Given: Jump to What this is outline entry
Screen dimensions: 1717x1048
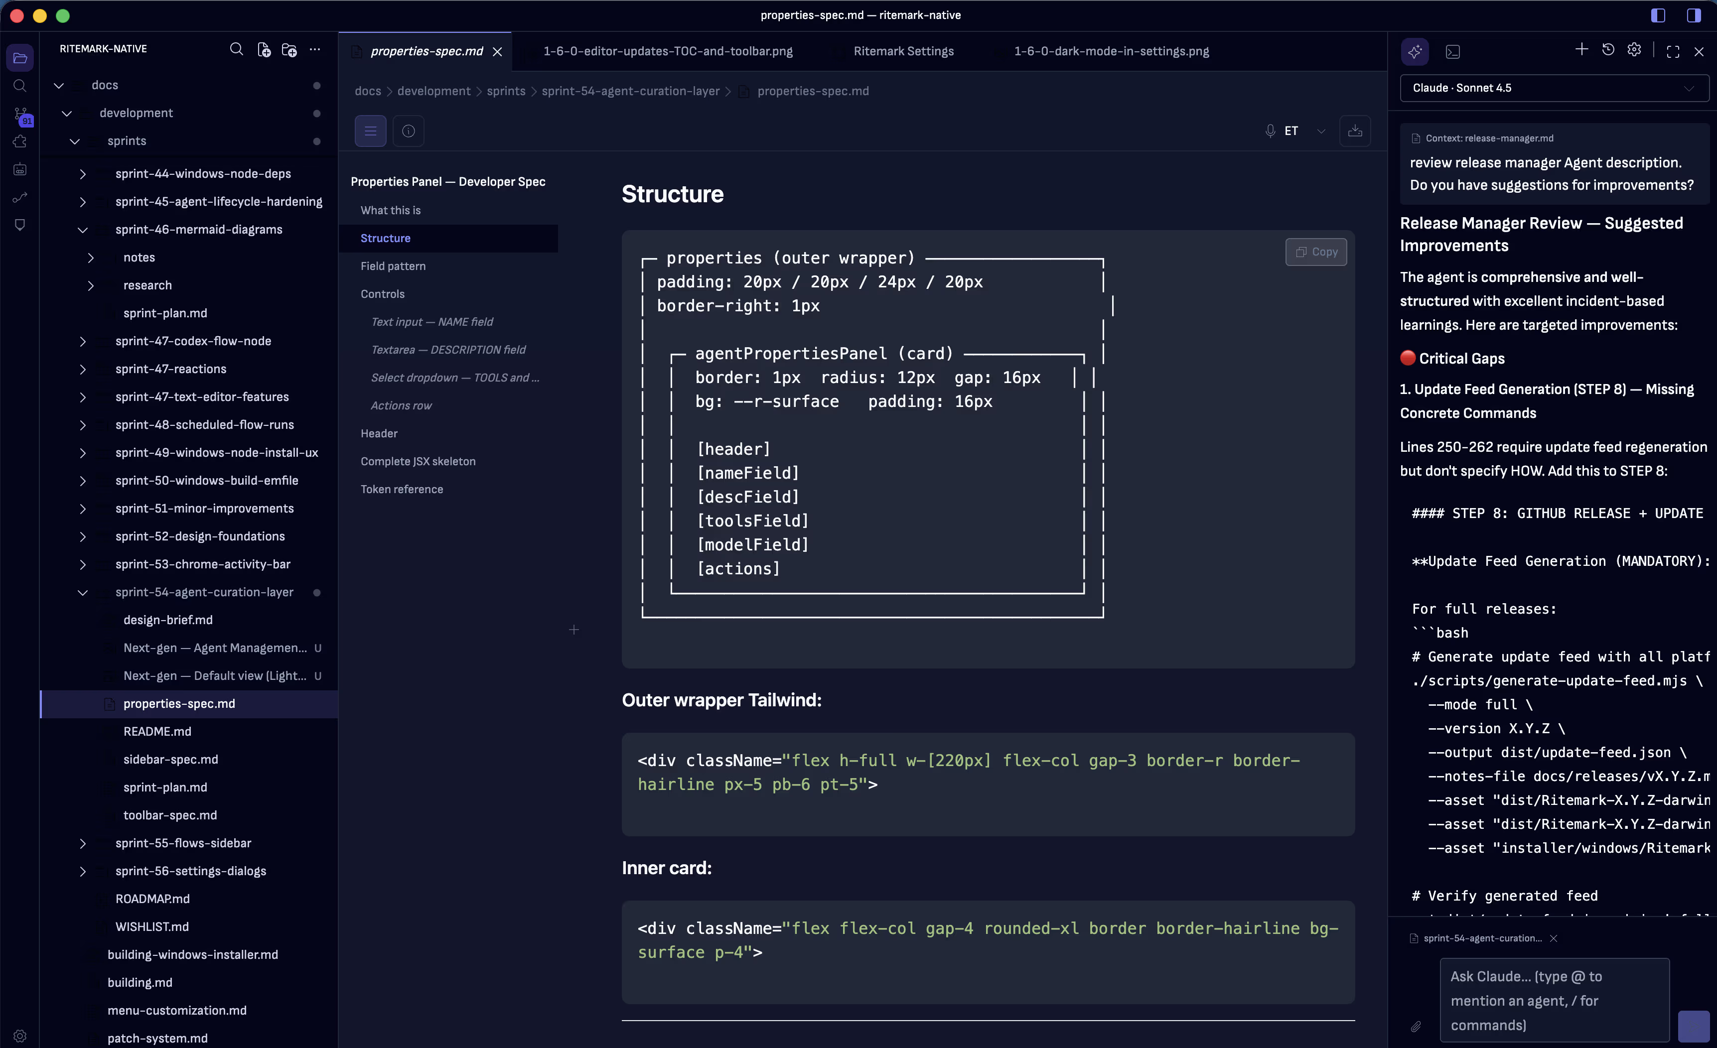Looking at the screenshot, I should 390,210.
